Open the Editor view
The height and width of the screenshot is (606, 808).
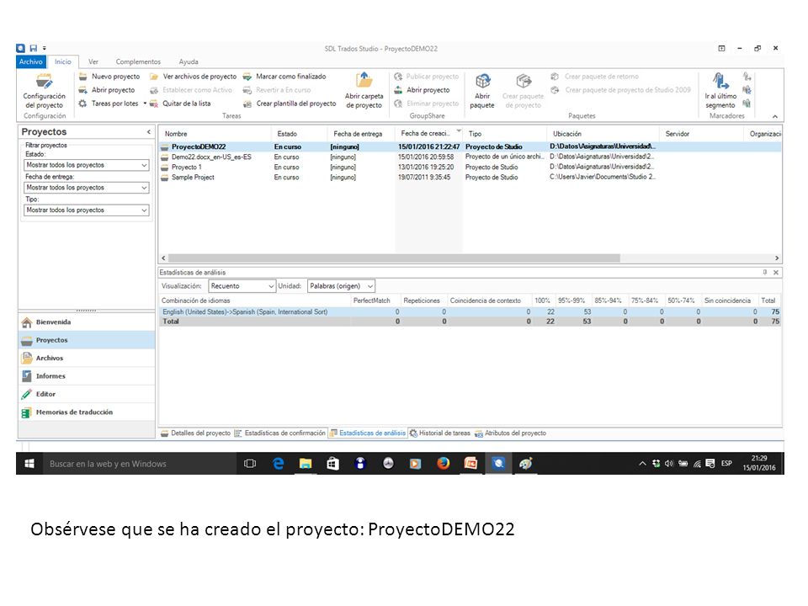tap(87, 394)
